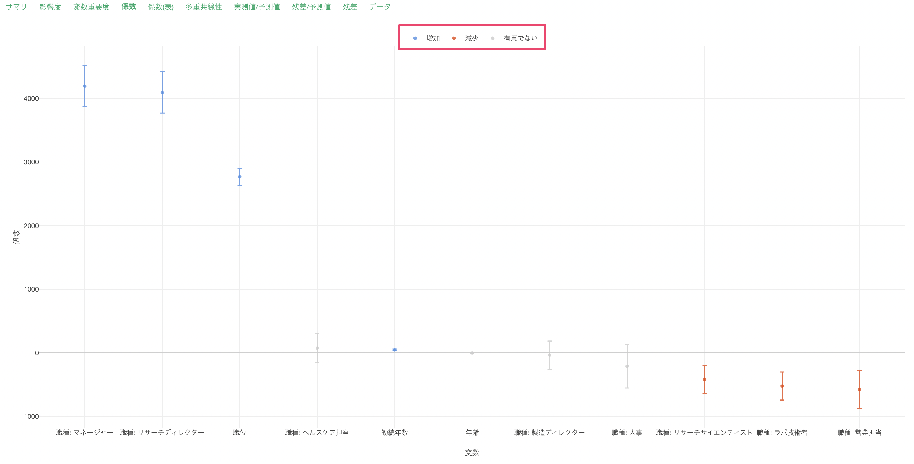Screen dimensions: 914x464
Task: Open the 変数重要度 tab
Action: pos(91,7)
